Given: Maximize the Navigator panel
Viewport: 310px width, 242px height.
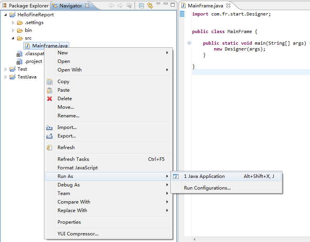Looking at the screenshot, I should pyautogui.click(x=173, y=5).
